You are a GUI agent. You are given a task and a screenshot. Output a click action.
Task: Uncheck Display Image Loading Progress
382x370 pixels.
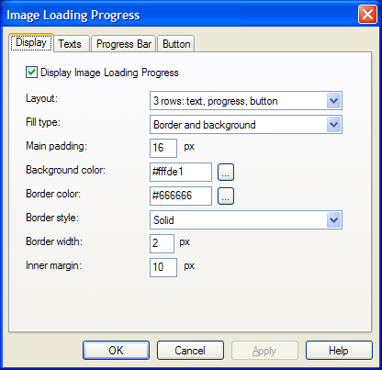point(31,73)
